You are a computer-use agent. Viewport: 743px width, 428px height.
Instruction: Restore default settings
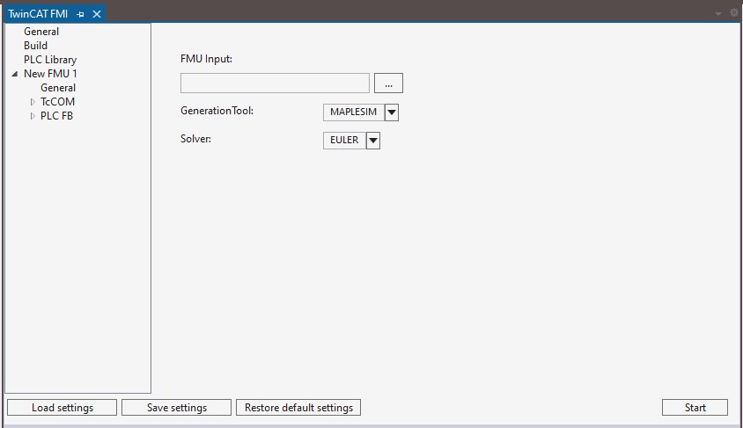pyautogui.click(x=298, y=408)
